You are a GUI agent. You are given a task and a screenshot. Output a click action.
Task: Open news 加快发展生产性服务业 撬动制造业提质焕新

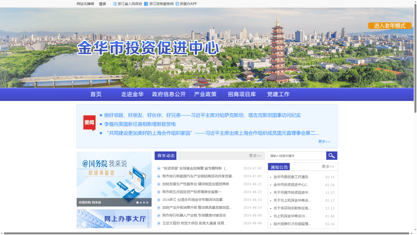point(196,184)
